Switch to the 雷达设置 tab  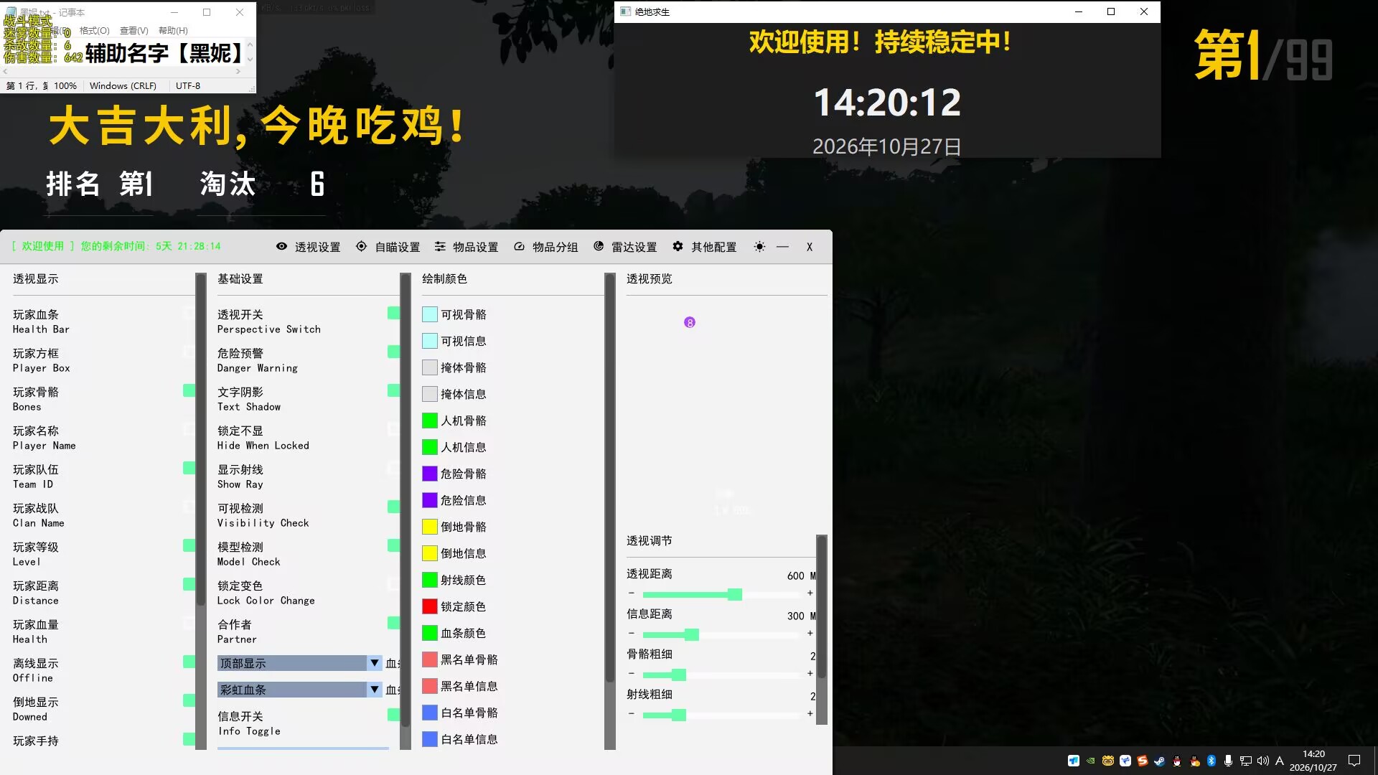pyautogui.click(x=625, y=247)
